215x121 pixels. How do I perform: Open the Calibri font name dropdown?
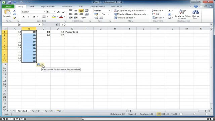click(45, 12)
